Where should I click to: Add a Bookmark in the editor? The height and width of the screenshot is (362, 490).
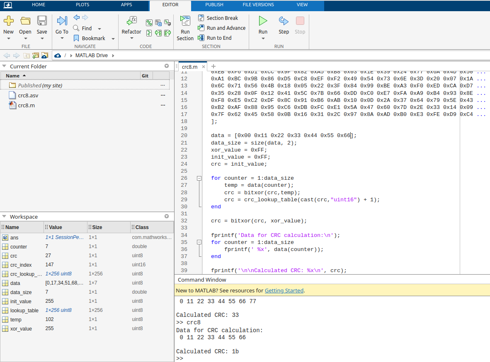point(90,38)
